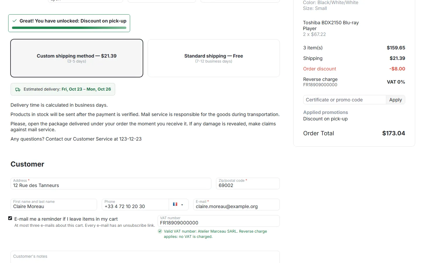Click the French flag in the phone field
Viewport: 421px width, 263px height.
pos(175,204)
